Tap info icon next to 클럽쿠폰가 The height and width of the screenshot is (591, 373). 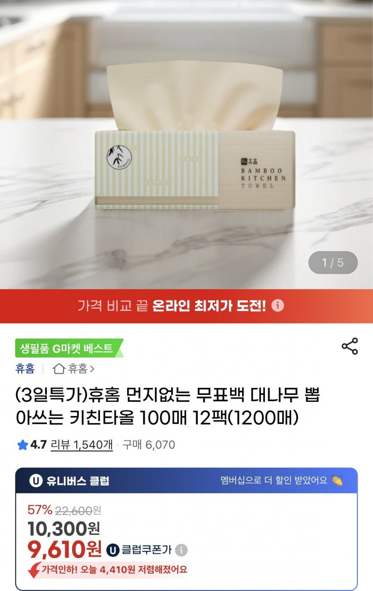coord(181,550)
